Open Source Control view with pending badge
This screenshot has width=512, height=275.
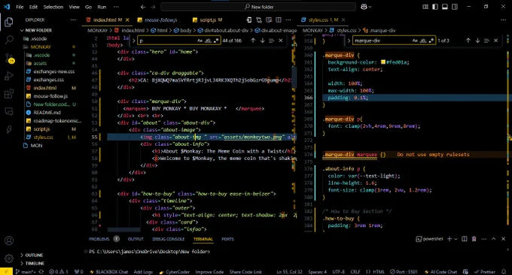pyautogui.click(x=9, y=59)
